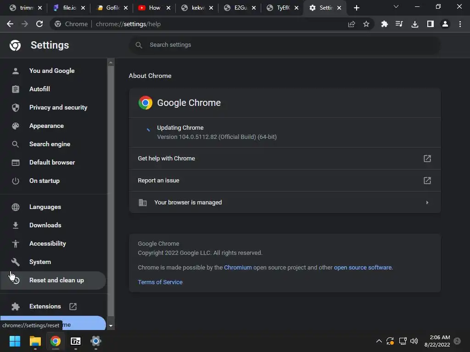
Task: Show hidden system tray icons
Action: 379,341
